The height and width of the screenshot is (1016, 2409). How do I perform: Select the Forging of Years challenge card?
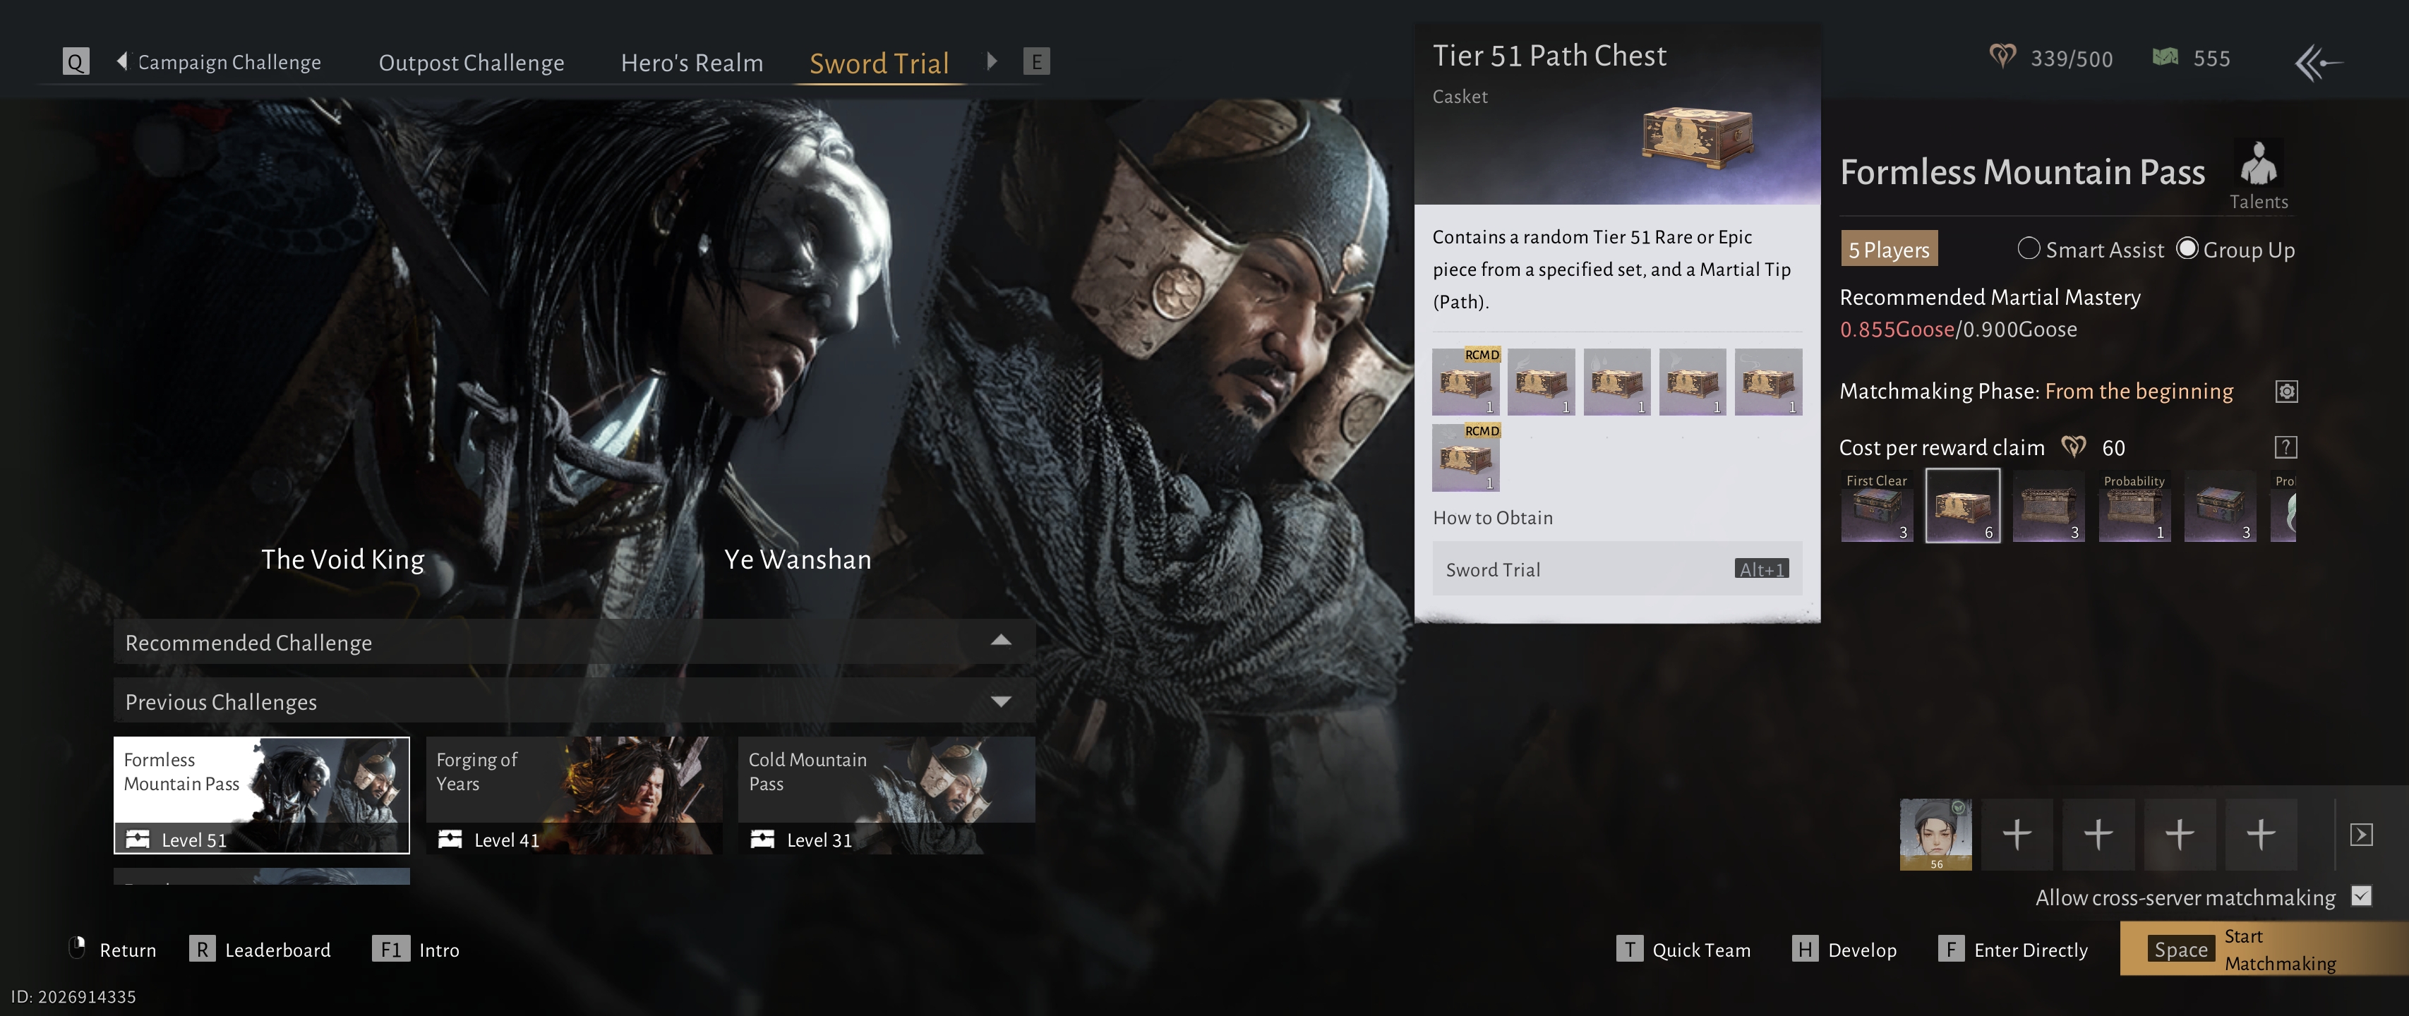coord(573,794)
